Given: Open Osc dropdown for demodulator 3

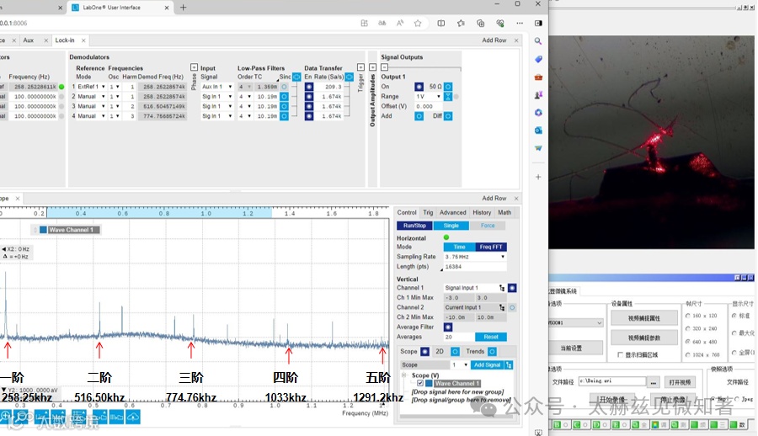Looking at the screenshot, I should (114, 106).
